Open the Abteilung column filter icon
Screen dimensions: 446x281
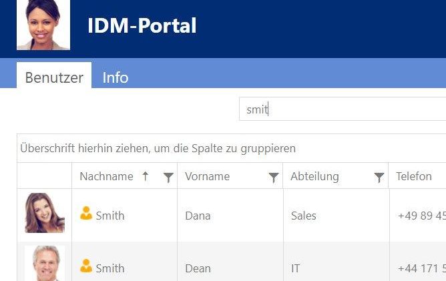click(379, 177)
